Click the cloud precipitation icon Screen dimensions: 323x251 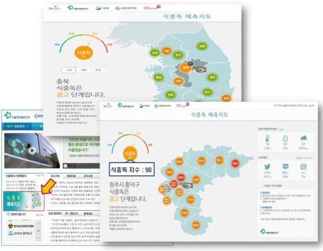pos(304,138)
